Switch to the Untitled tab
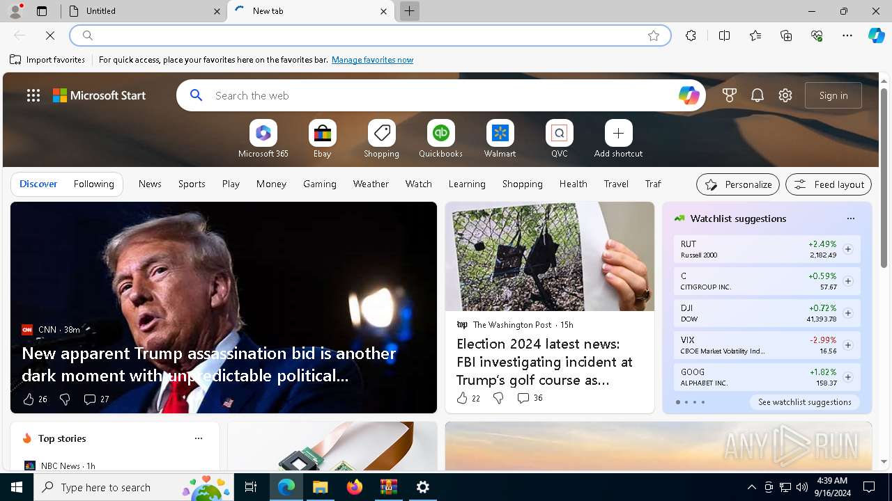Screen dimensions: 892x501 tap(143, 11)
